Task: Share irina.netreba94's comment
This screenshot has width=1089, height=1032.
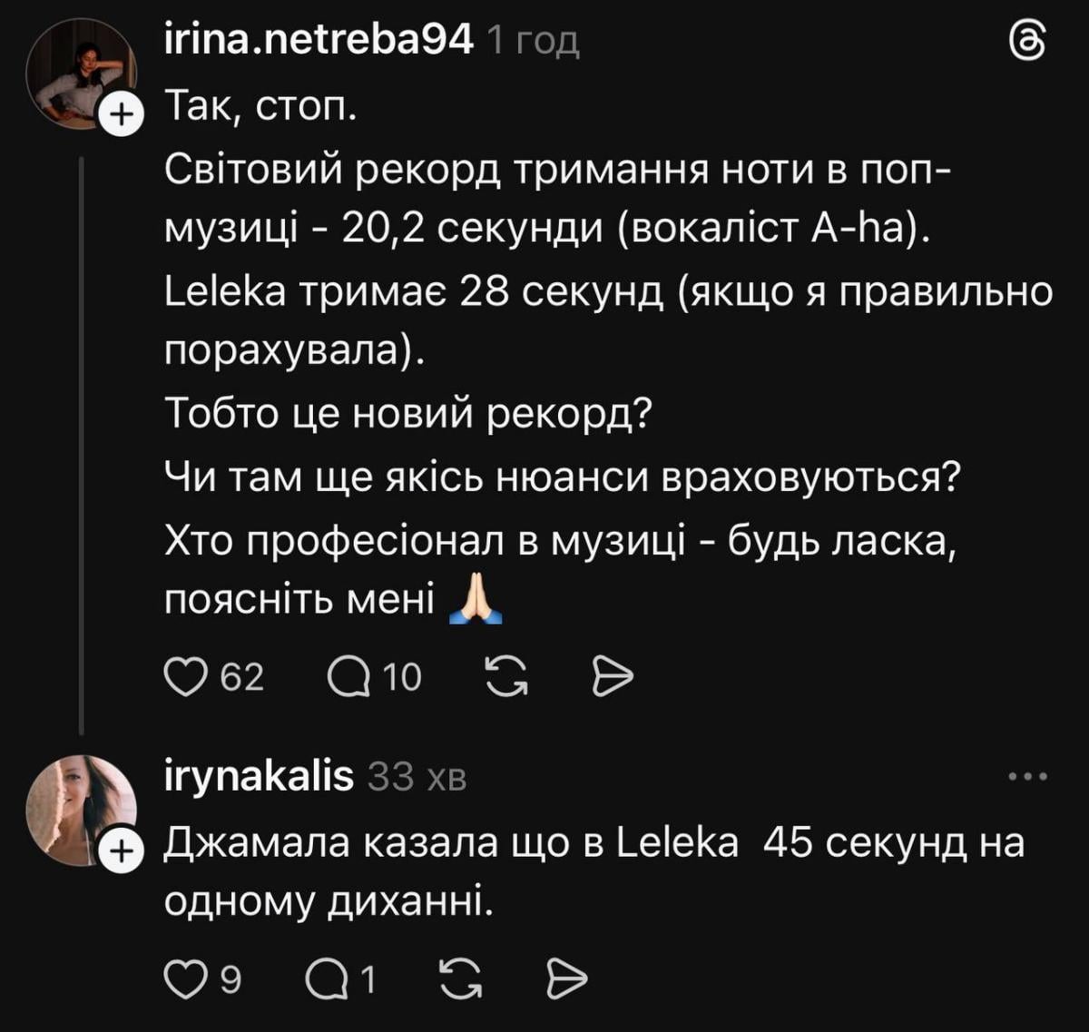Action: (613, 673)
